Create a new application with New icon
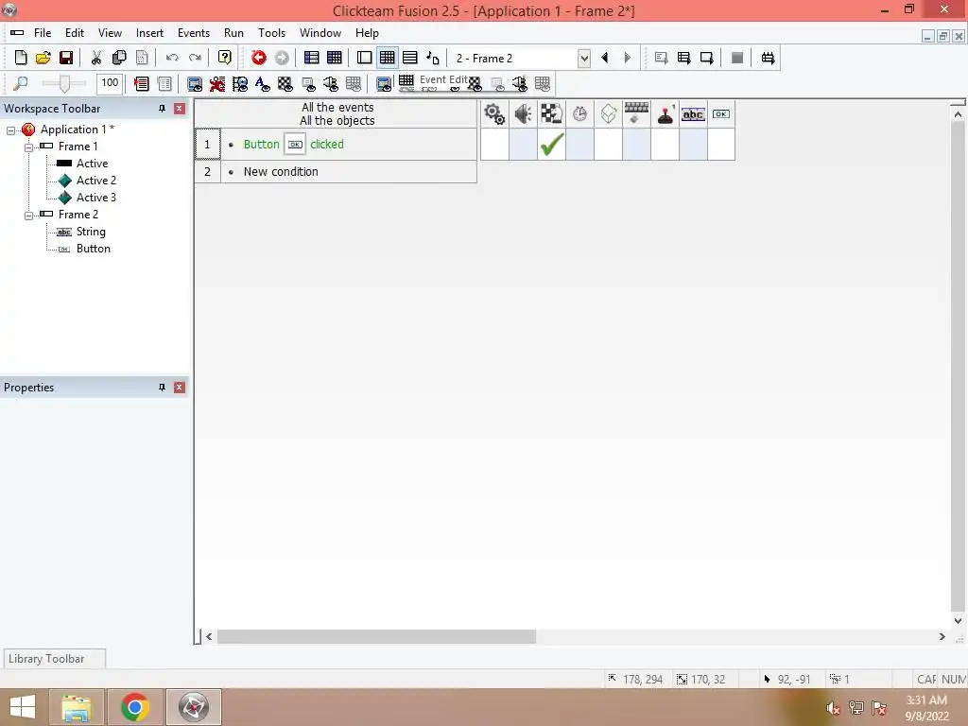The width and height of the screenshot is (968, 726). pyautogui.click(x=21, y=58)
